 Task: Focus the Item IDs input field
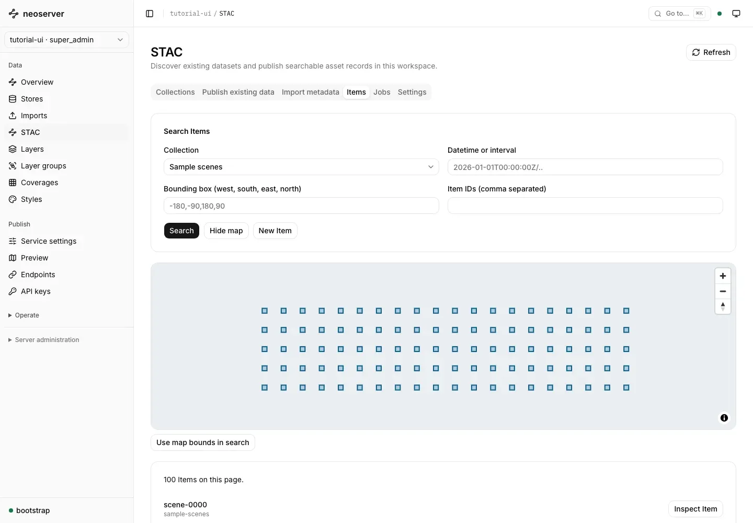point(585,206)
